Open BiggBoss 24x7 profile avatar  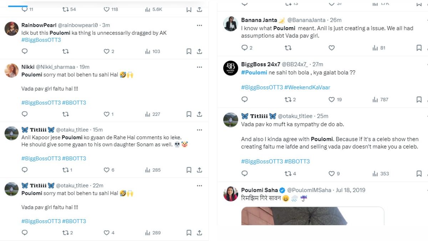coord(230,68)
